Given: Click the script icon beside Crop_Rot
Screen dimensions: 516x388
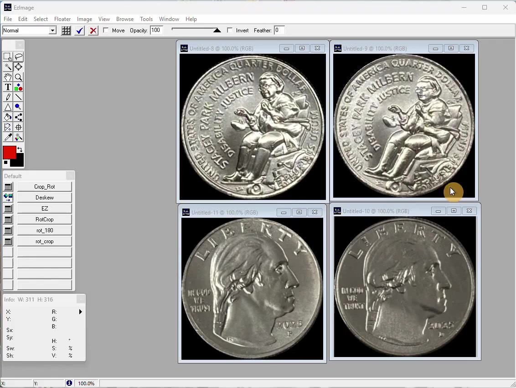Looking at the screenshot, I should click(8, 187).
